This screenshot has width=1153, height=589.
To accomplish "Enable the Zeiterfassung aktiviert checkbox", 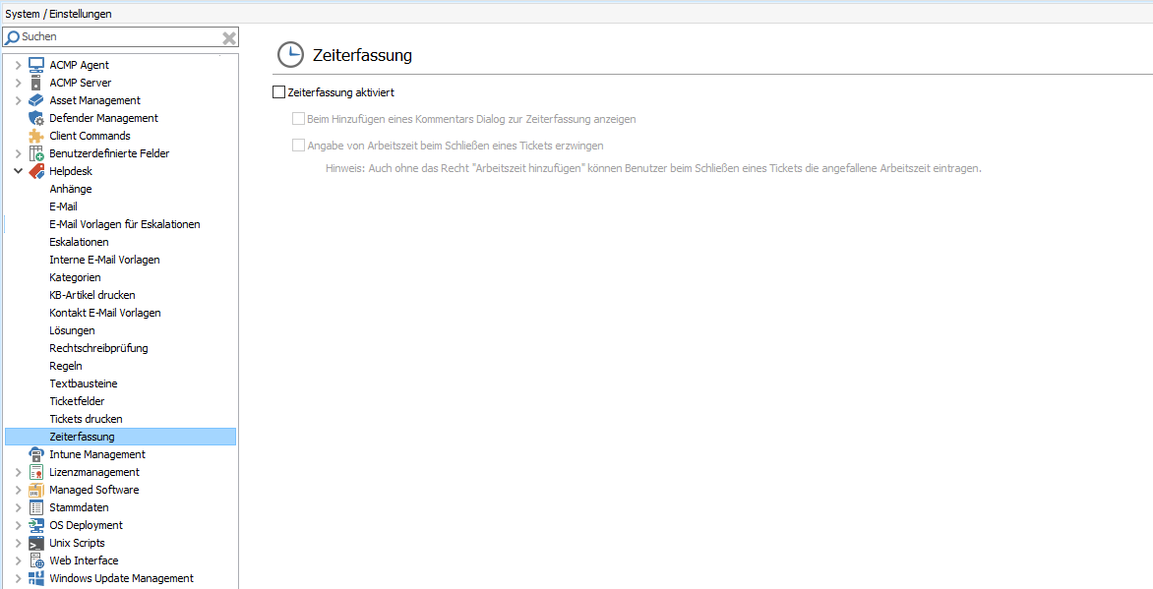I will point(278,91).
